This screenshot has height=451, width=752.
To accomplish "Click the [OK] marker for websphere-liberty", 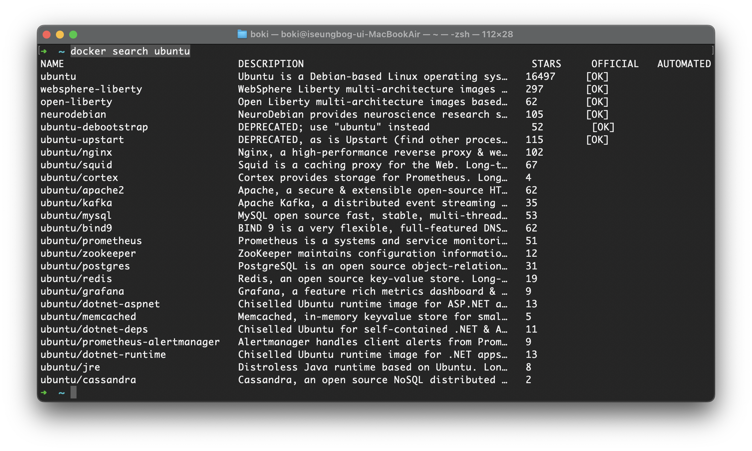I will [x=597, y=89].
